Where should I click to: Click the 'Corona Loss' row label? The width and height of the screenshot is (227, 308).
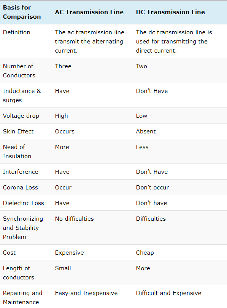point(21,188)
